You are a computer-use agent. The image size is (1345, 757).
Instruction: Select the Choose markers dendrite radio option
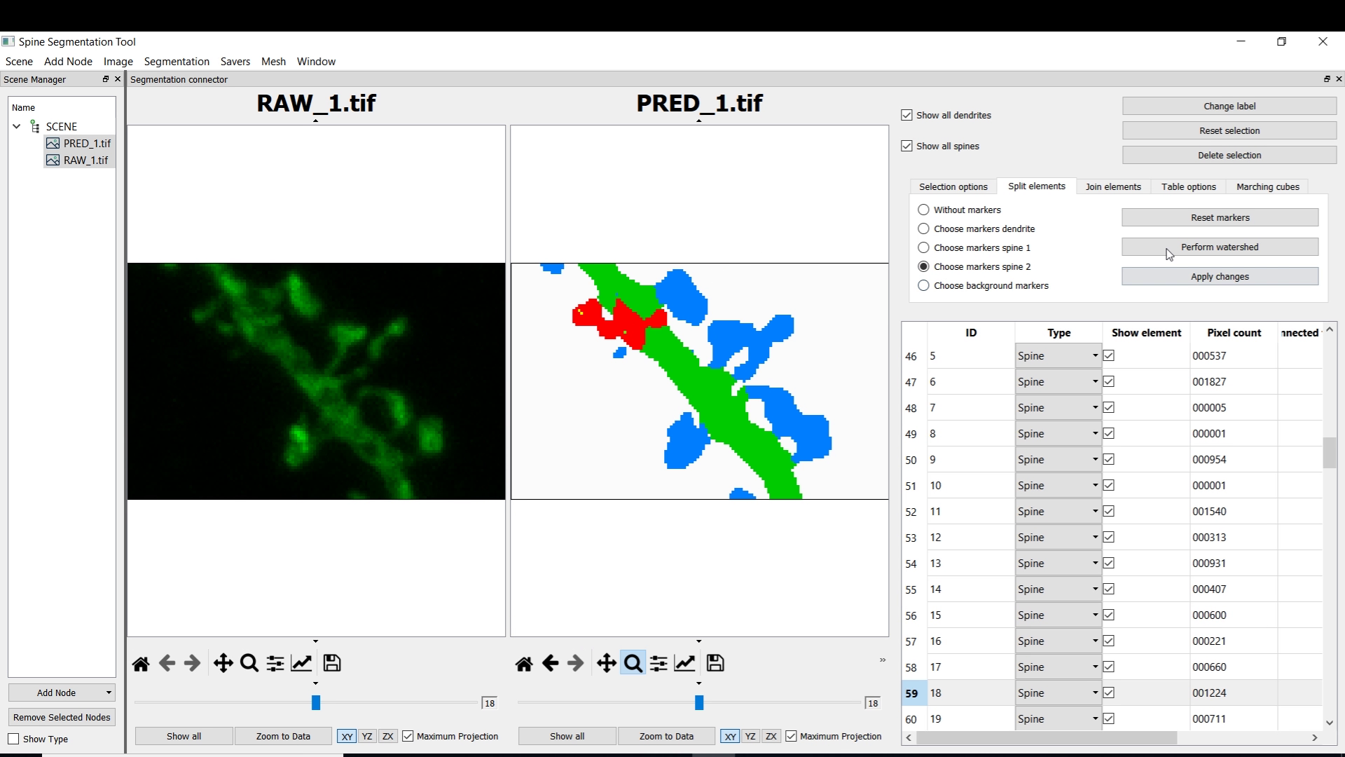pyautogui.click(x=923, y=229)
